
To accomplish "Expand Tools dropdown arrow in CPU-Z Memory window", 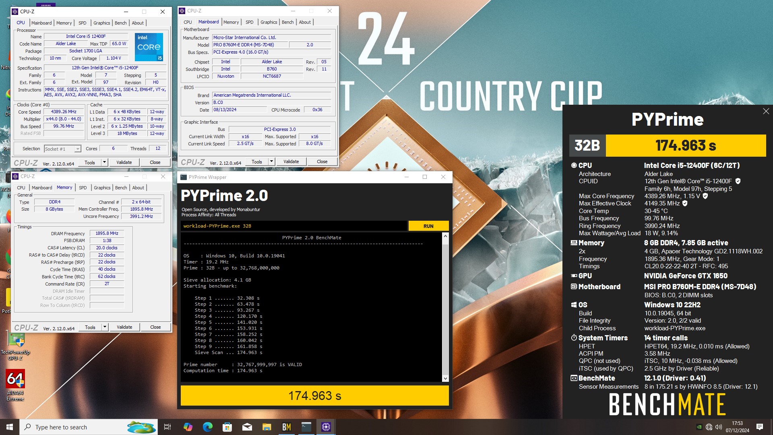I will (x=105, y=327).
